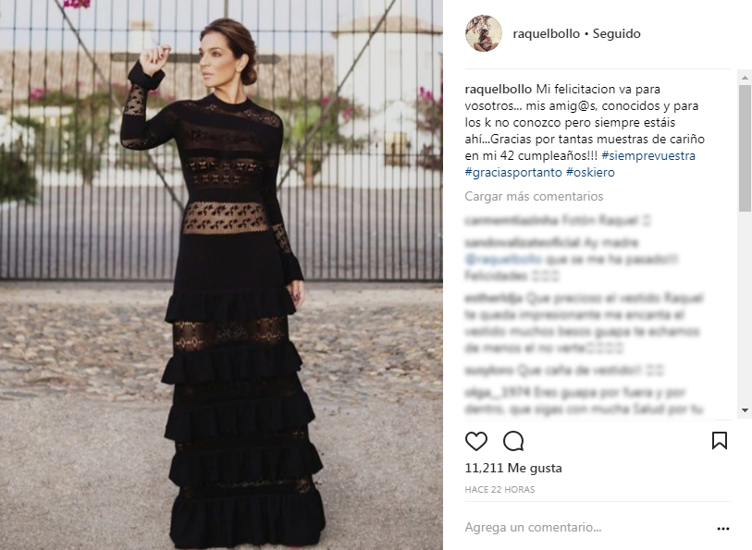Click the blurred @raquelbollo mention in comments

coord(503,259)
